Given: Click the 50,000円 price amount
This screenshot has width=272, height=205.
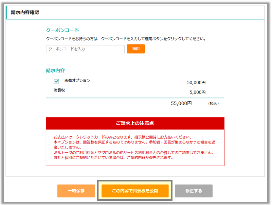Looking at the screenshot, I should pyautogui.click(x=196, y=83).
